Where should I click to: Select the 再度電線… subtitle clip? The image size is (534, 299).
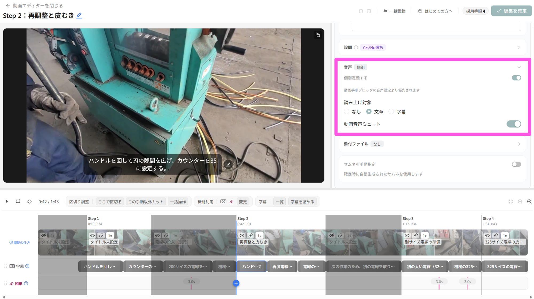pos(282,266)
